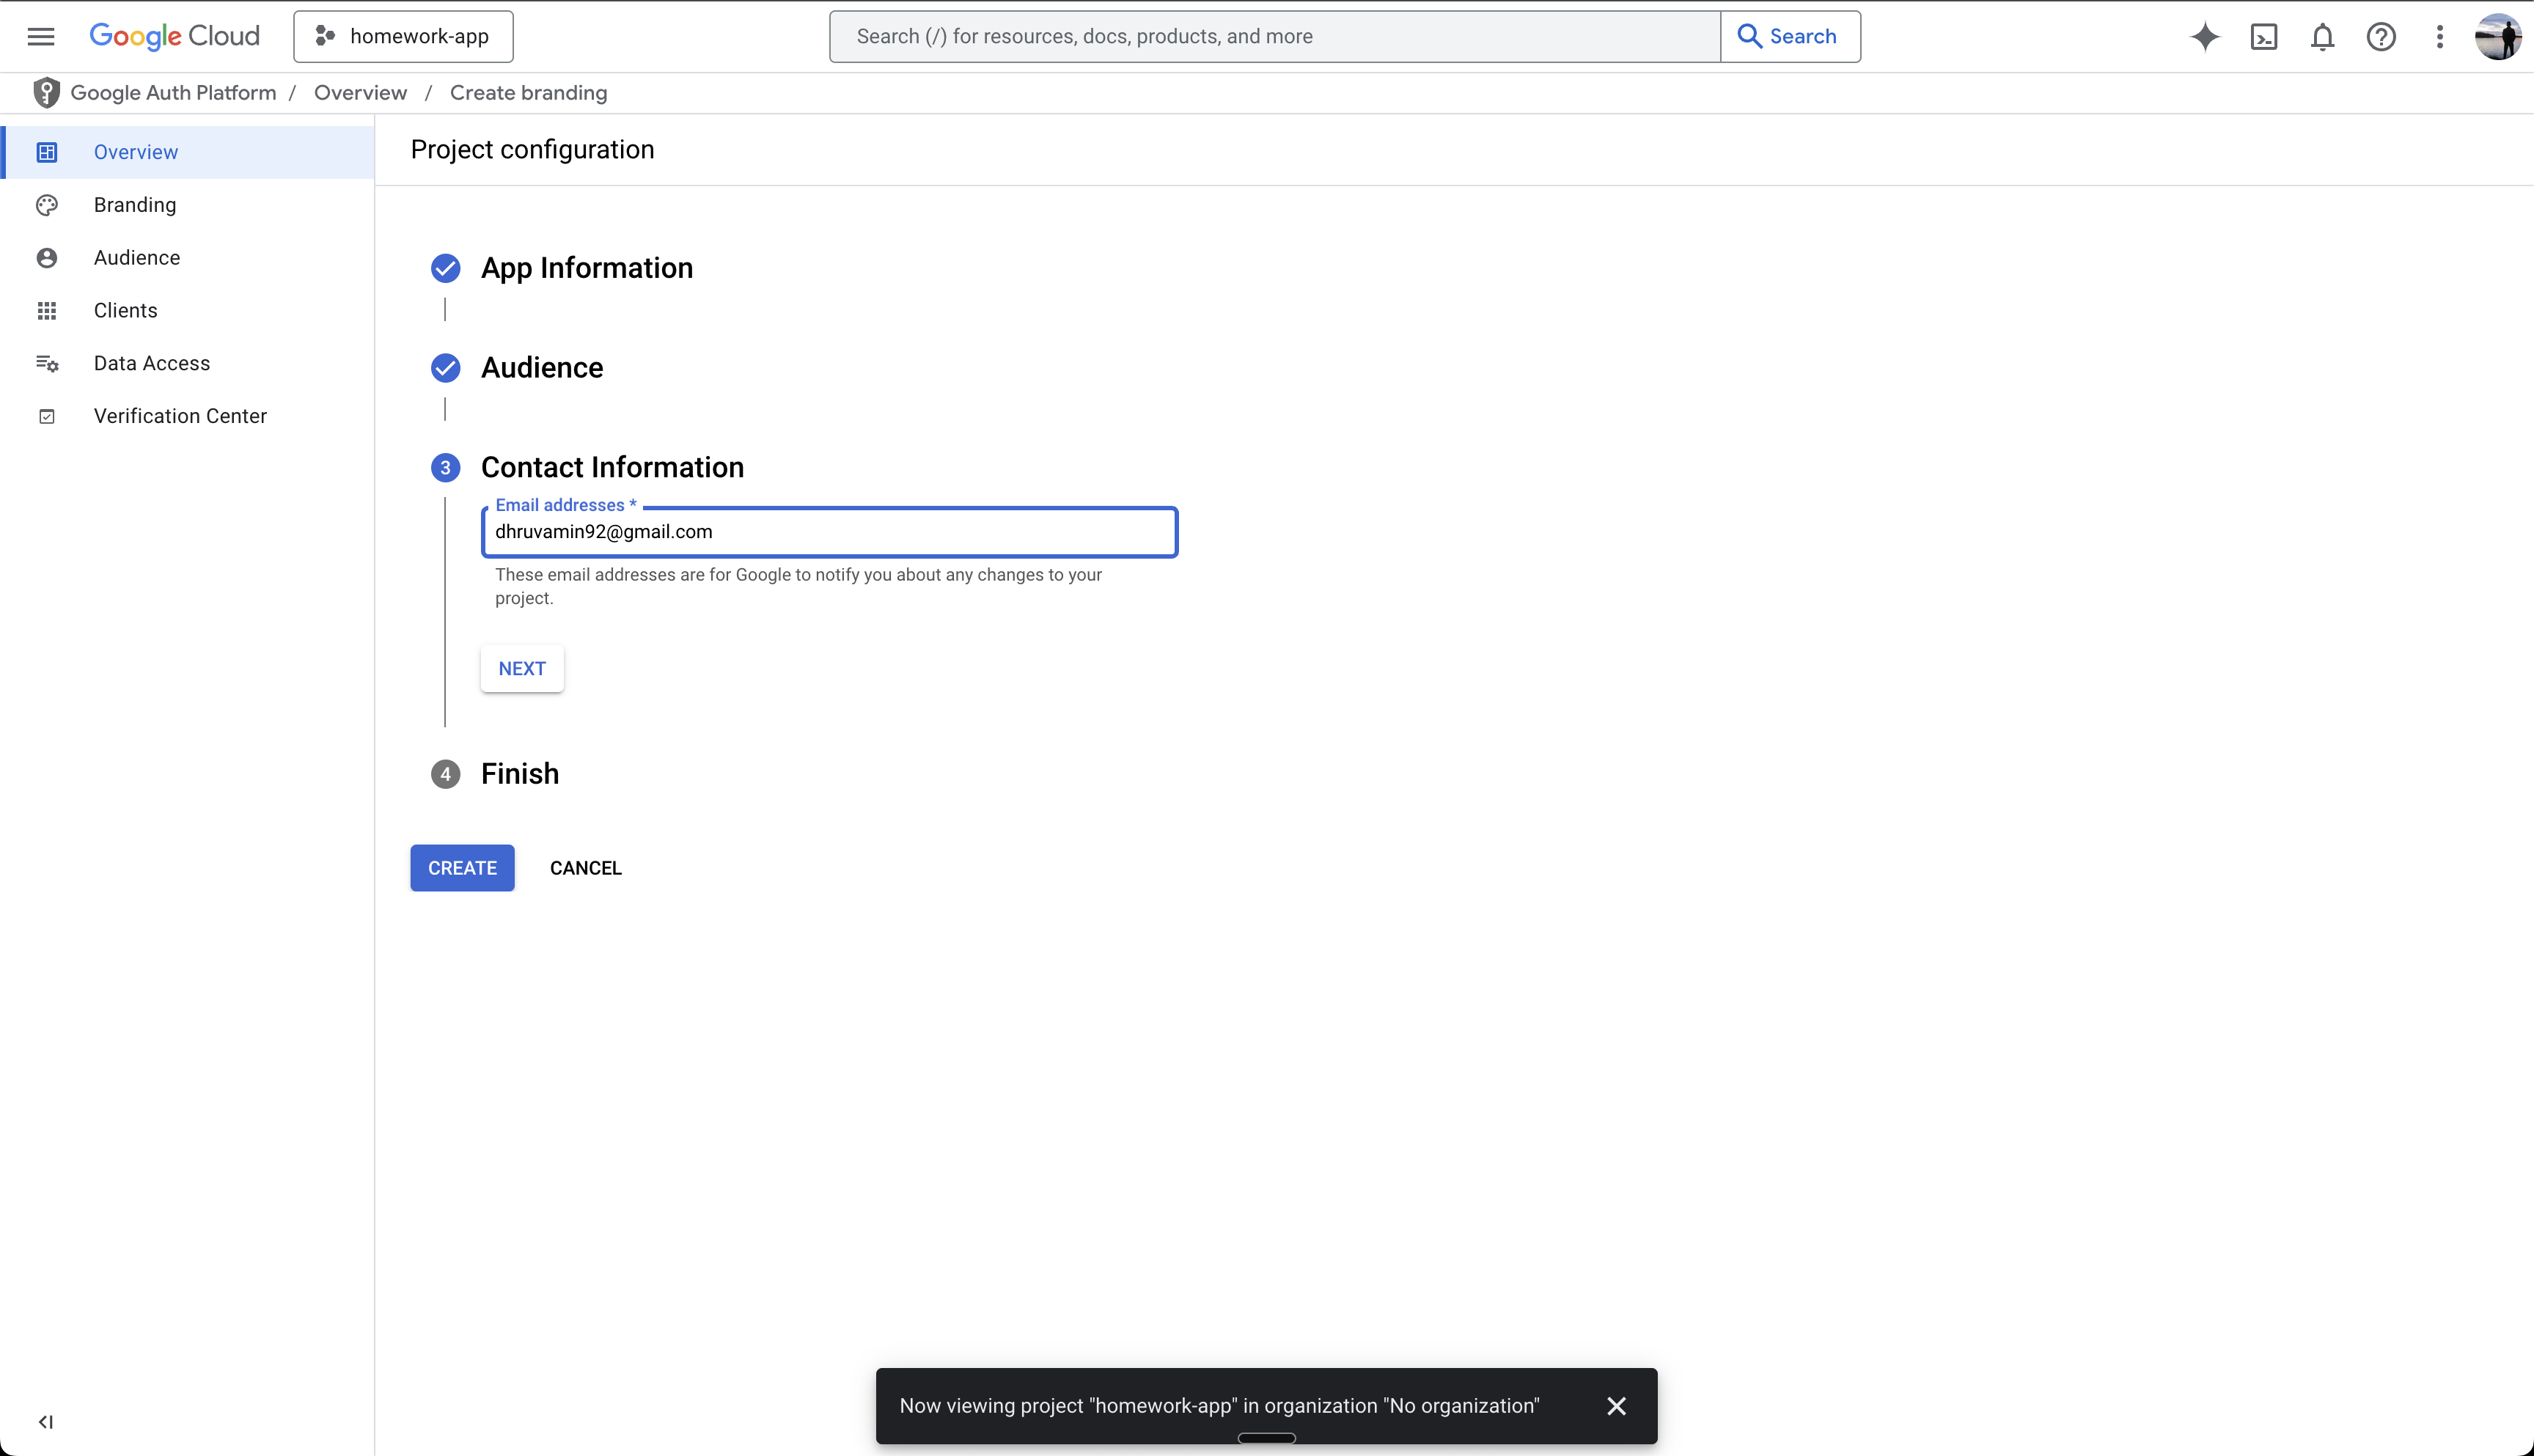
Task: Click the Audience person icon
Action: pos(47,258)
